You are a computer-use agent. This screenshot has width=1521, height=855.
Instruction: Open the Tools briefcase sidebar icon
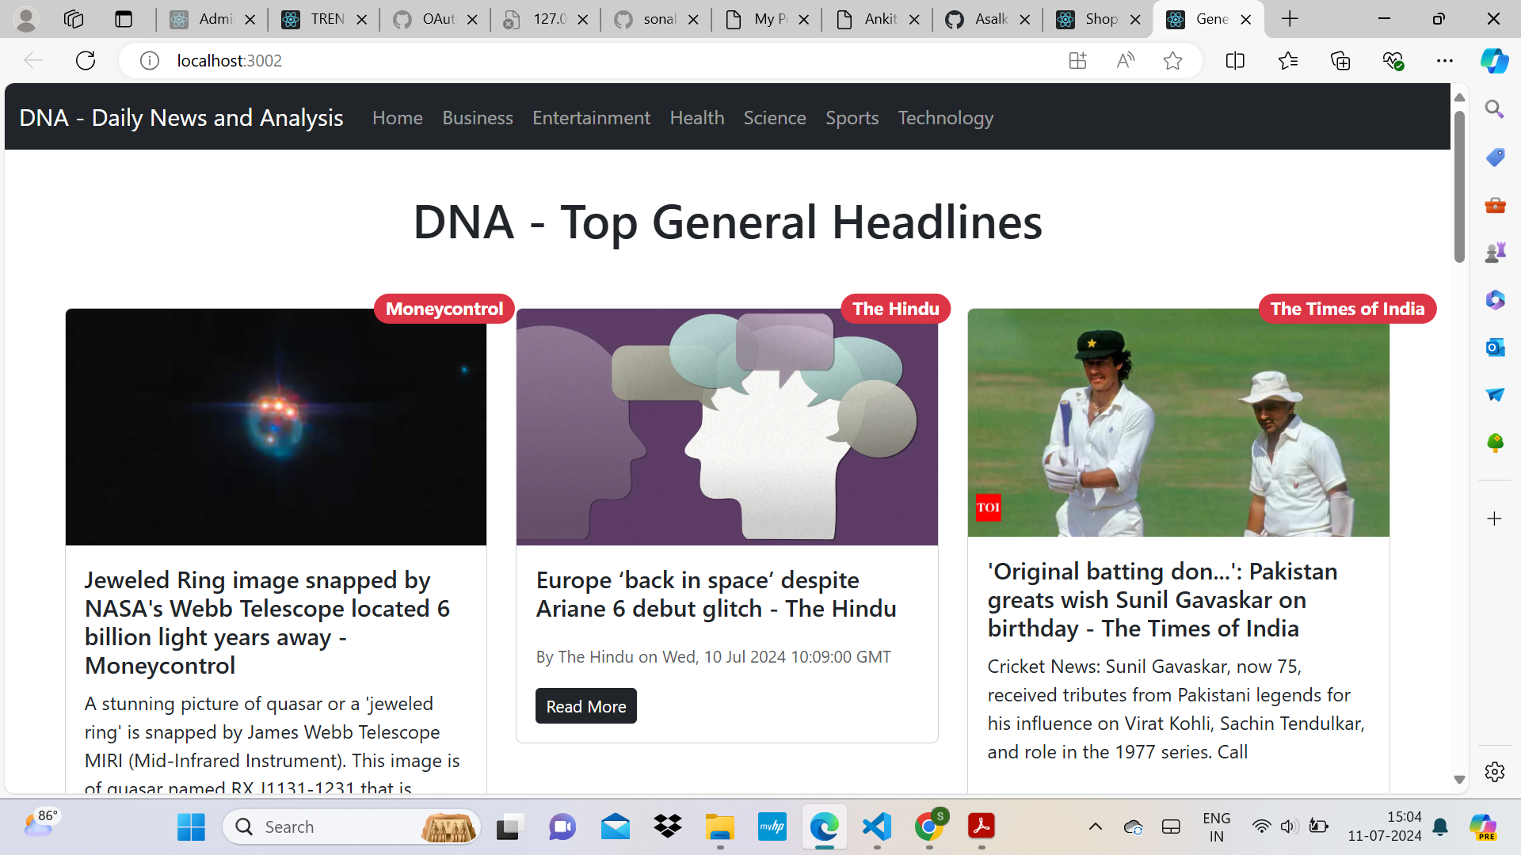[x=1495, y=205]
